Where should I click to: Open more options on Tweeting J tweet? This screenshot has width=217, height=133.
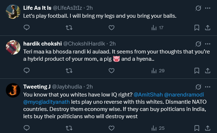pyautogui.click(x=208, y=87)
